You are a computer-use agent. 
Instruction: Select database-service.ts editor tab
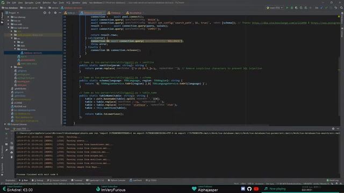pos(92,13)
